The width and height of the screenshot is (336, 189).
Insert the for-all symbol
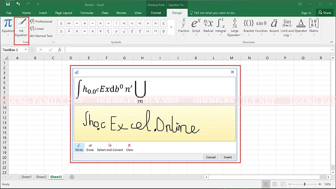(x=100, y=31)
